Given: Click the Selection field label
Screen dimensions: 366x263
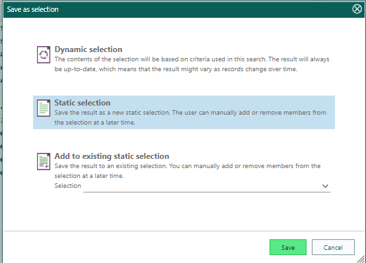Looking at the screenshot, I should [x=67, y=186].
